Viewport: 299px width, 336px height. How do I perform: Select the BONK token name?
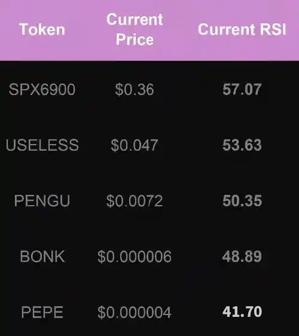pyautogui.click(x=42, y=256)
